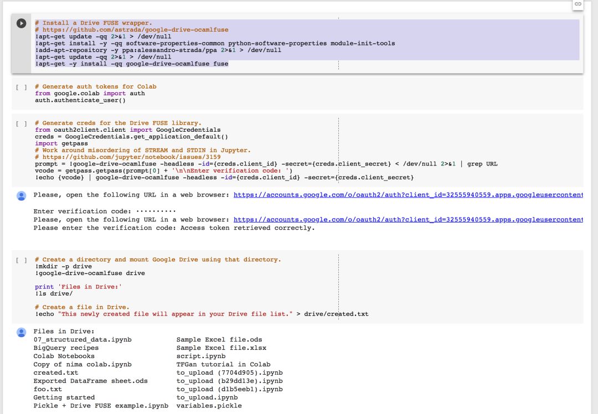Click 'to_upload (d1b5eeb1).ipynb' entry

pos(230,389)
